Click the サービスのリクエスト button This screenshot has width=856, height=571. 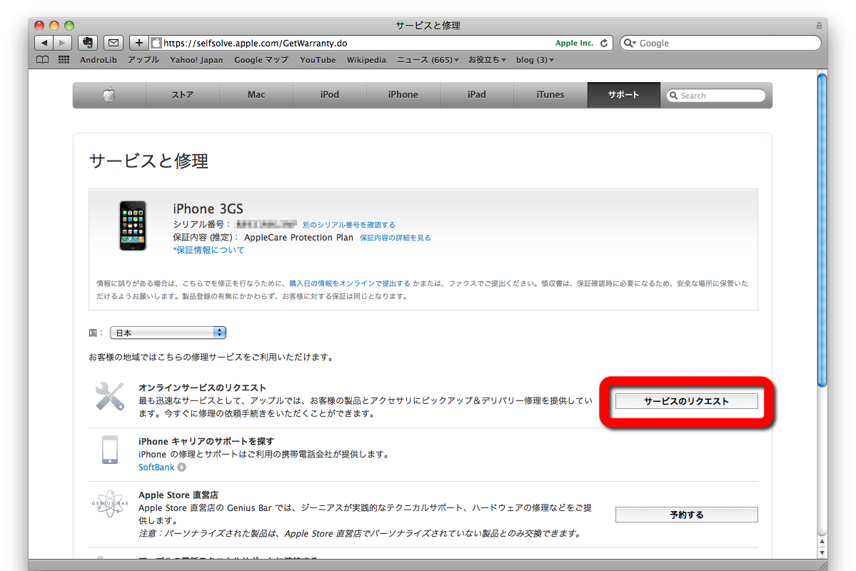pos(686,401)
